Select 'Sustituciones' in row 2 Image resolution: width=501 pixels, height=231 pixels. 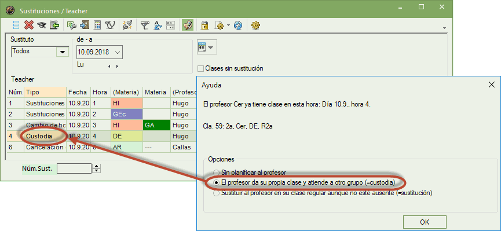tap(45, 114)
